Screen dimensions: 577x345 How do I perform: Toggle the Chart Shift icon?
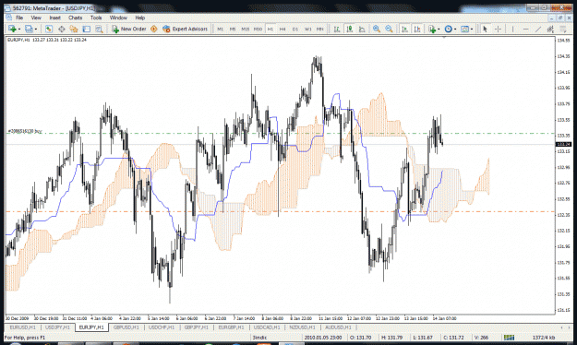pyautogui.click(x=417, y=29)
